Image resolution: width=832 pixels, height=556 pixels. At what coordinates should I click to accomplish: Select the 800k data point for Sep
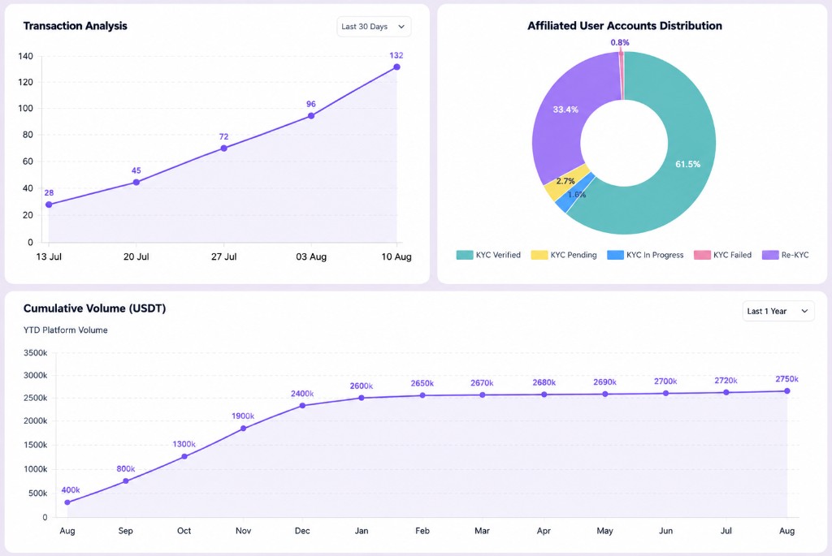(x=126, y=481)
